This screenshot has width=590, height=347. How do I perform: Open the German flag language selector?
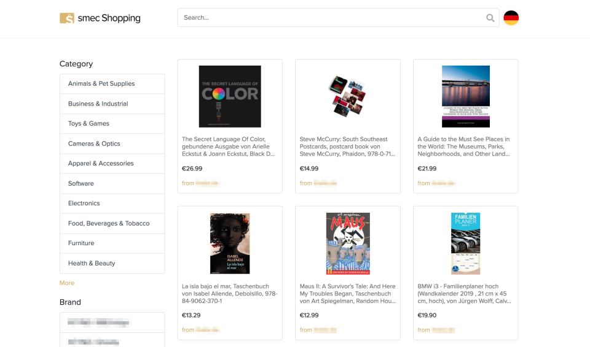pyautogui.click(x=511, y=18)
